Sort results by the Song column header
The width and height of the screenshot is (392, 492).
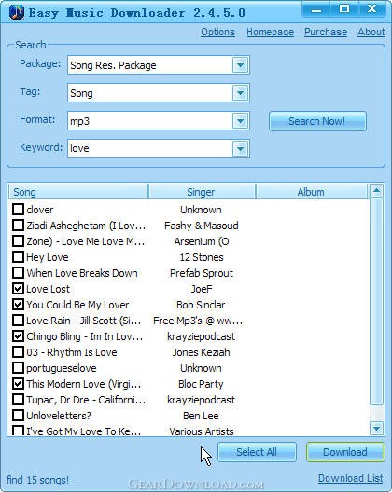[x=78, y=192]
